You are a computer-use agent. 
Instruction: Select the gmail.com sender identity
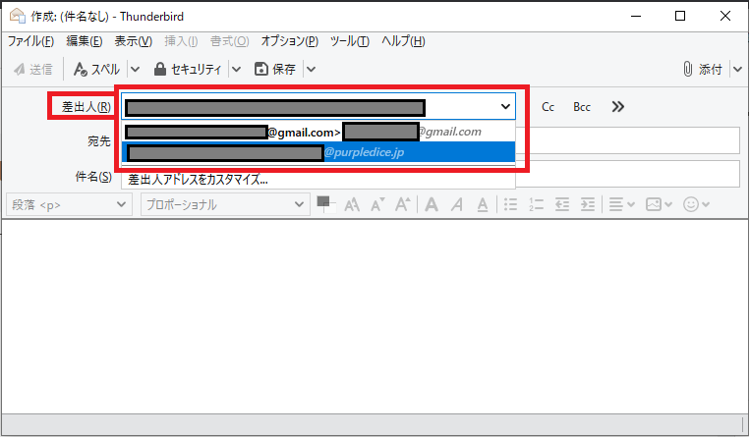pos(318,132)
